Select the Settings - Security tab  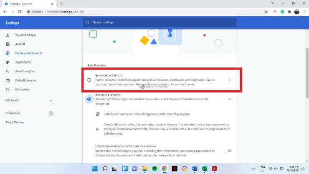click(29, 4)
